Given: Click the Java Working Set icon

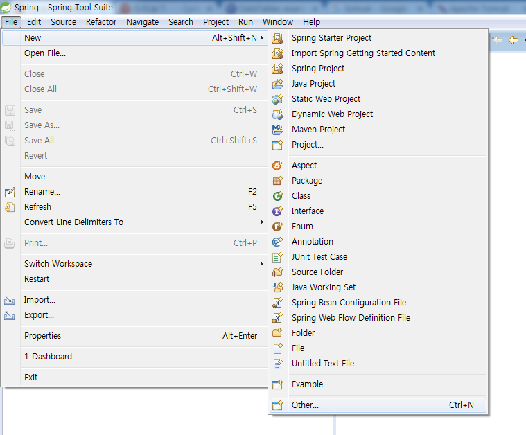Looking at the screenshot, I should [277, 287].
